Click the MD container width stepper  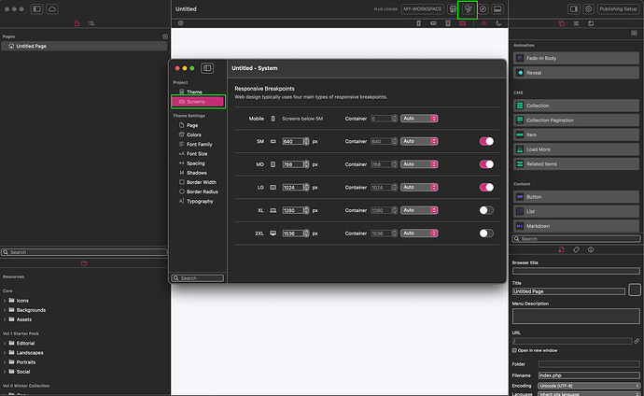[395, 164]
